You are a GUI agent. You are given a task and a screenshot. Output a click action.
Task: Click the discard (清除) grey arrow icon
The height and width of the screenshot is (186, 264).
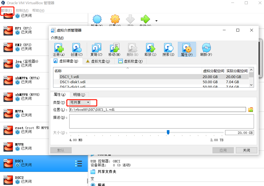(x=130, y=19)
